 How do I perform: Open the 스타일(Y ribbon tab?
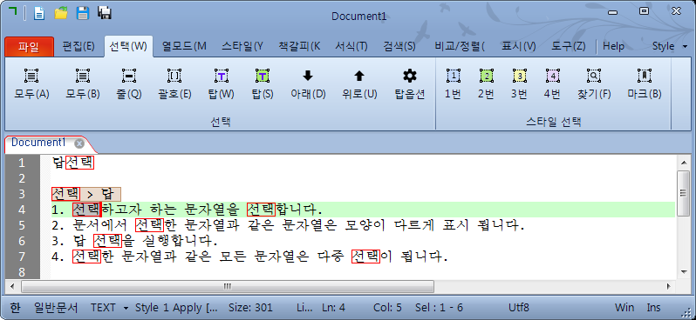242,46
